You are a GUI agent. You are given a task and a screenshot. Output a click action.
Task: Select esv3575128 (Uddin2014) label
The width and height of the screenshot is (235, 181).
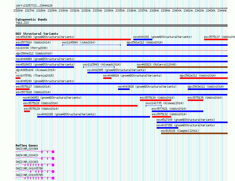pos(41,103)
